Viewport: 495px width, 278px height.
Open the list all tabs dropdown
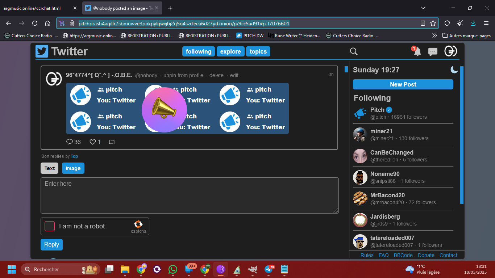423,8
